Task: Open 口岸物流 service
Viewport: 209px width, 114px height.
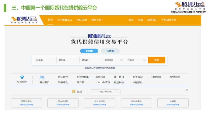Action: point(156,77)
